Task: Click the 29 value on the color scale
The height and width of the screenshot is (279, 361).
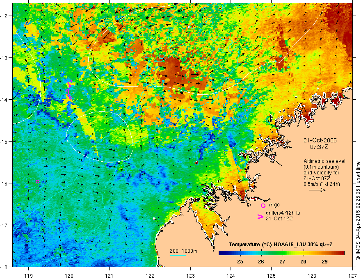Action: (x=324, y=261)
